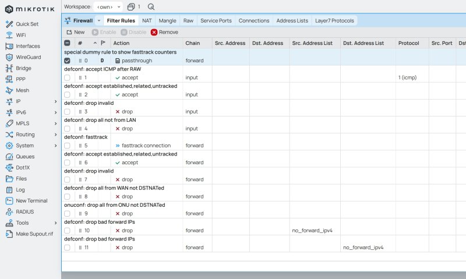Uncheck the passthrough rule 0 checkbox
Viewport: 466px width, 279px height.
tap(67, 61)
